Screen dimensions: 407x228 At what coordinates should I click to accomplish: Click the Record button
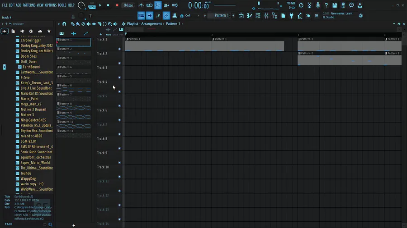pos(117,5)
